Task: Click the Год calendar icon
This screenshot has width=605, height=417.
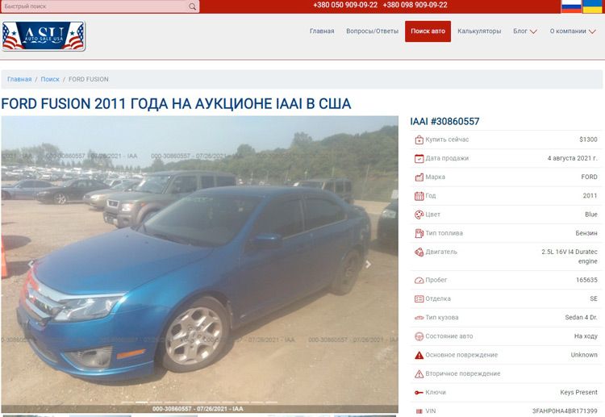Action: pos(419,196)
